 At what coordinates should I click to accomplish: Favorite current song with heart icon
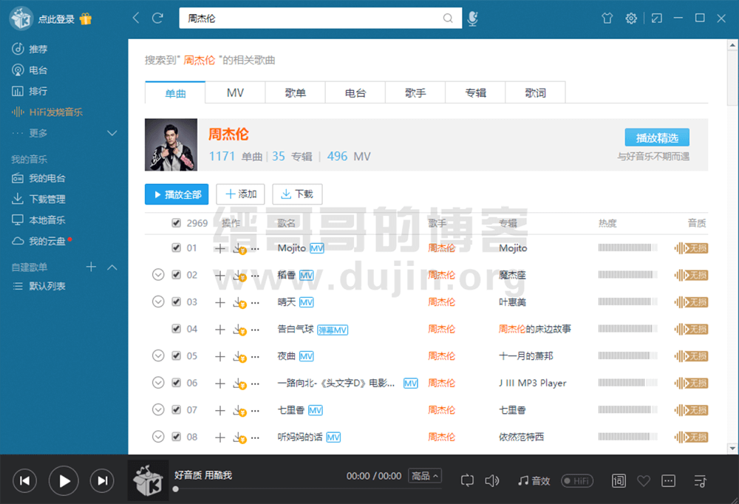pos(644,480)
